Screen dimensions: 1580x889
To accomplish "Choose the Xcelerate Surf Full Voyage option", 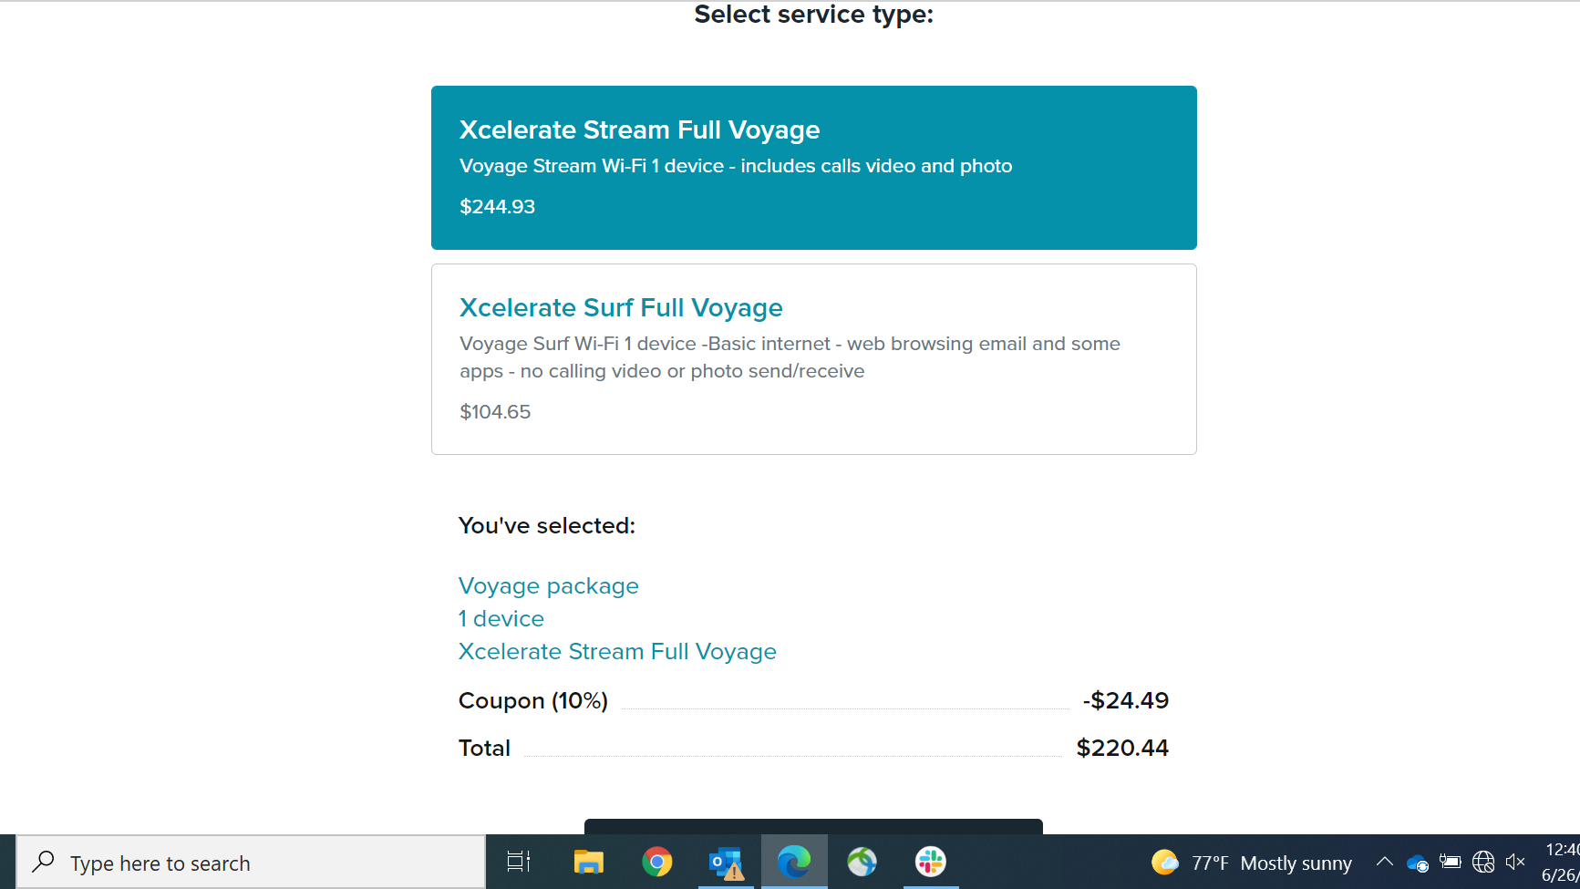I will tap(813, 359).
